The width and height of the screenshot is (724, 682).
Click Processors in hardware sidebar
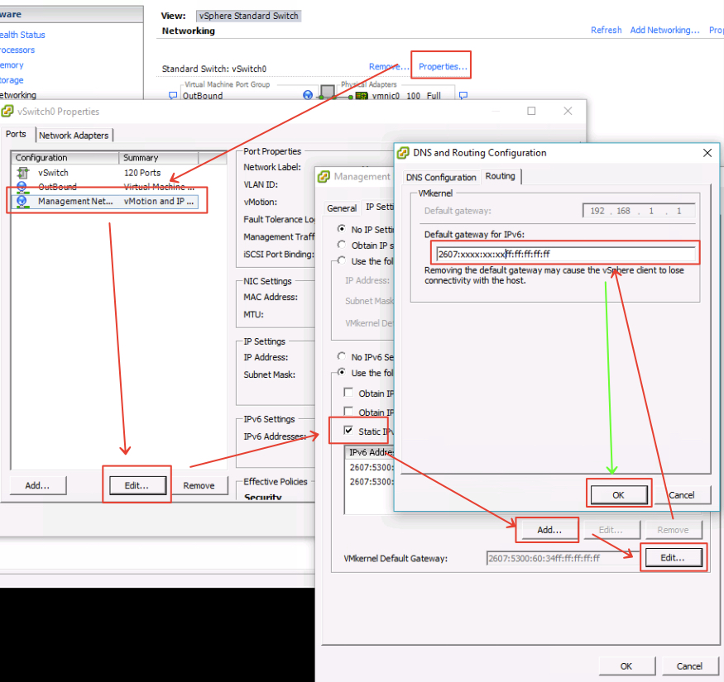17,50
